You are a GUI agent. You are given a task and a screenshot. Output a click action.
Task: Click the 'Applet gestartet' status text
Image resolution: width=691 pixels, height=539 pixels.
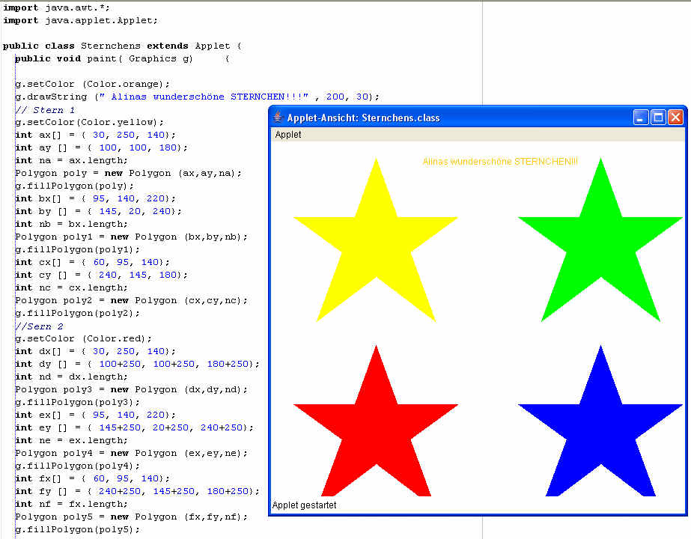click(x=304, y=505)
